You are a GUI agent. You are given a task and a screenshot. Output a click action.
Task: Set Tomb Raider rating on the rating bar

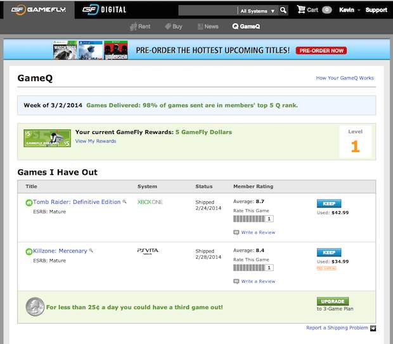[x=248, y=219]
